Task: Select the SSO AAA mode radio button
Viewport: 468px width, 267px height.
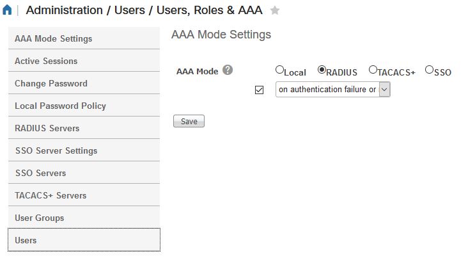Action: click(x=429, y=70)
